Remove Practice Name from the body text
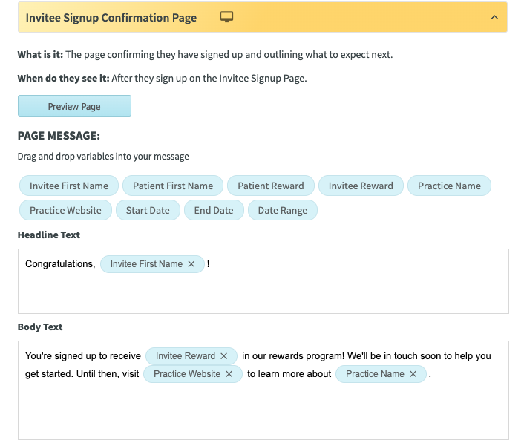 coord(413,374)
